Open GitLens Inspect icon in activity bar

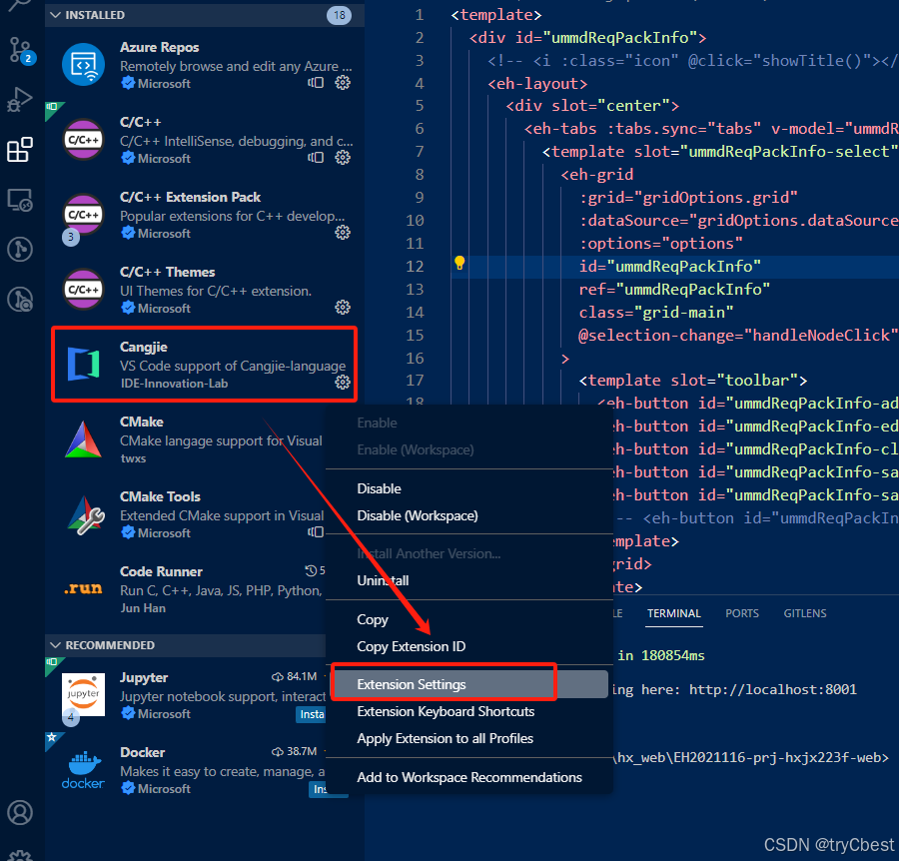[20, 299]
